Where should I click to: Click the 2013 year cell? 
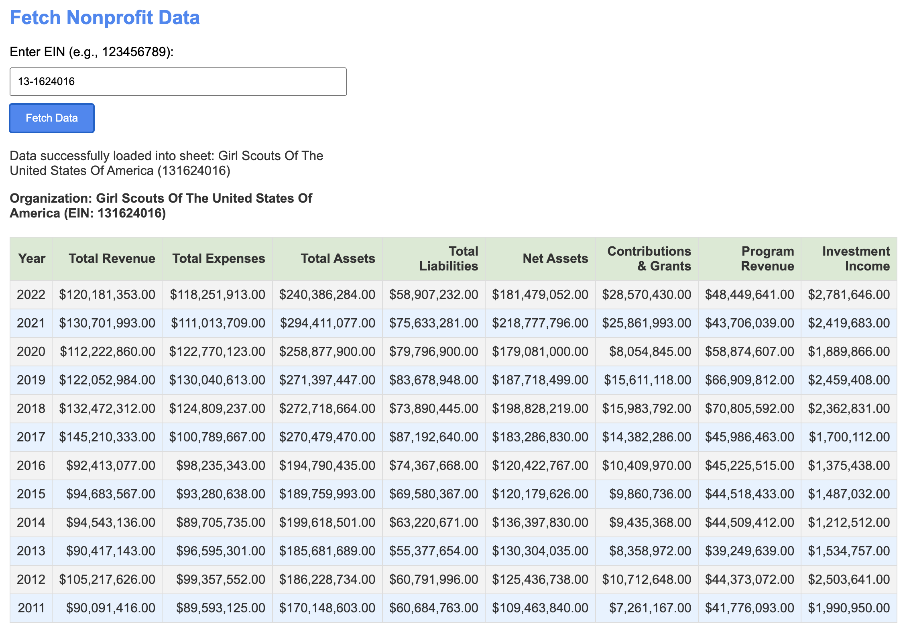31,551
